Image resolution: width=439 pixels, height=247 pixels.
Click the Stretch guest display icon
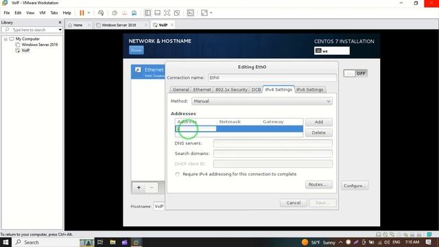tap(204, 13)
